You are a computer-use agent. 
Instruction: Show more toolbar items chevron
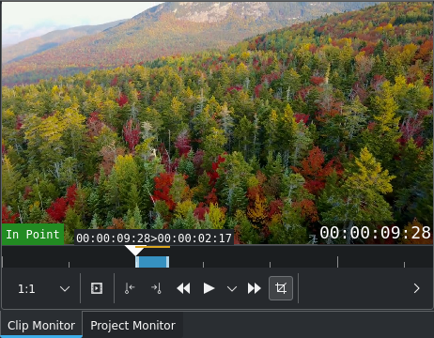coord(416,288)
